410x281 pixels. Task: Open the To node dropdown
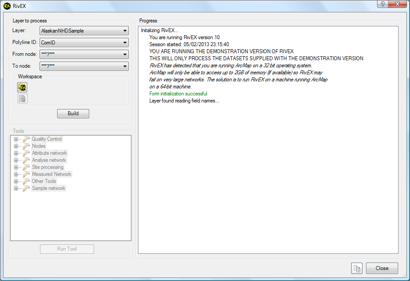pyautogui.click(x=84, y=66)
